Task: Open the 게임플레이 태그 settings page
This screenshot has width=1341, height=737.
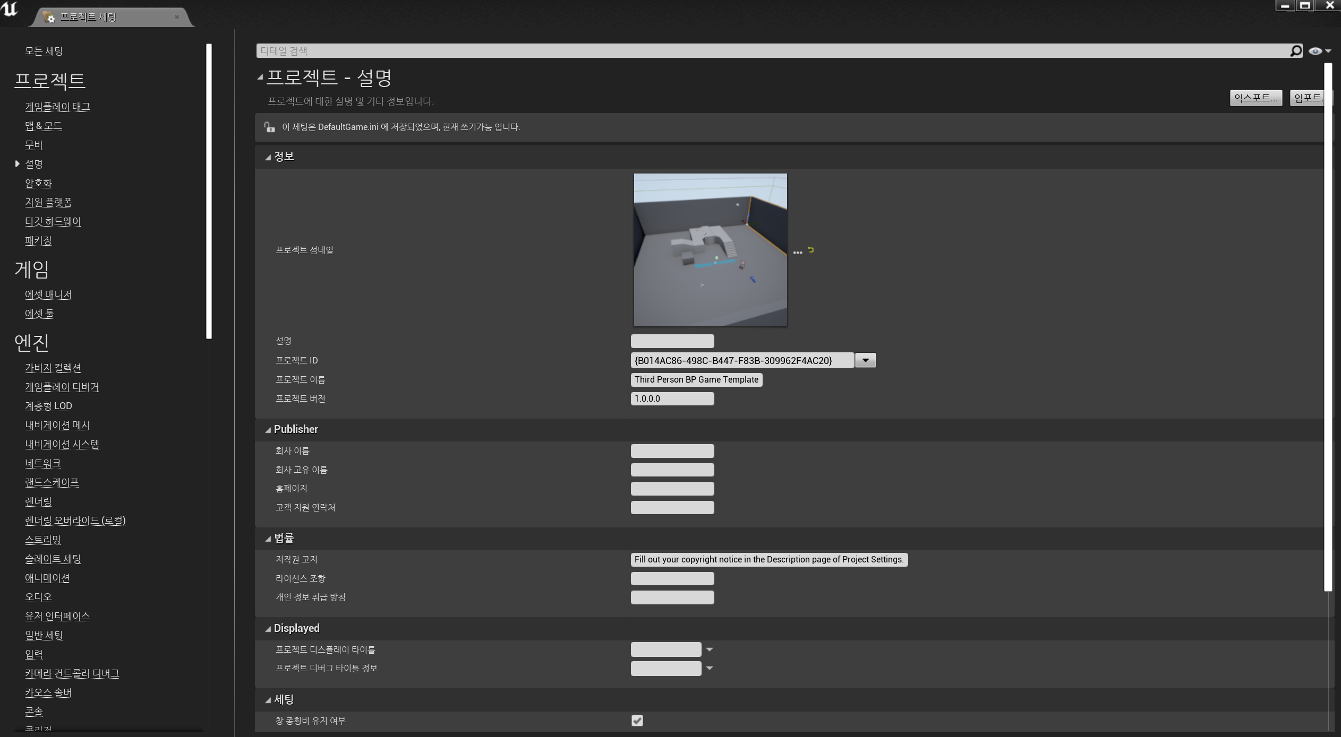Action: point(57,107)
